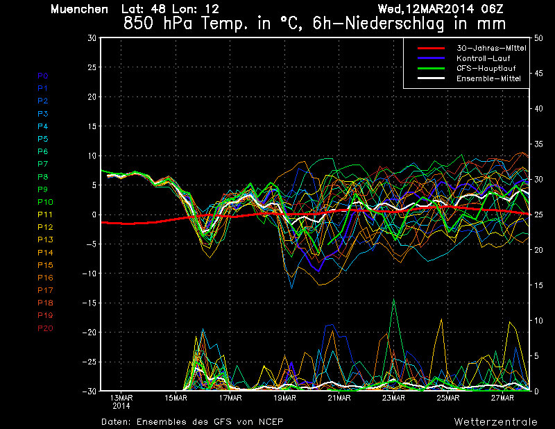Click the 50 value on precipitation axis
This screenshot has height=429, width=555.
click(538, 38)
